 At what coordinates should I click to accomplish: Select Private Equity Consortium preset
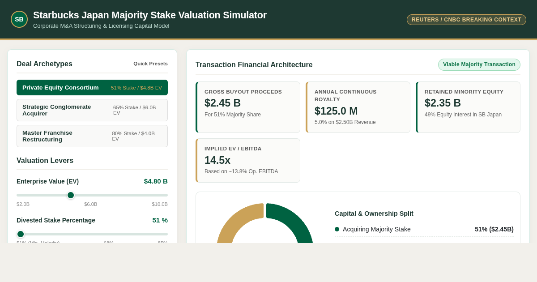(92, 88)
